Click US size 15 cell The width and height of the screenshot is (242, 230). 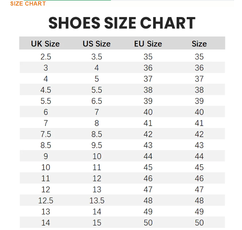(x=97, y=223)
